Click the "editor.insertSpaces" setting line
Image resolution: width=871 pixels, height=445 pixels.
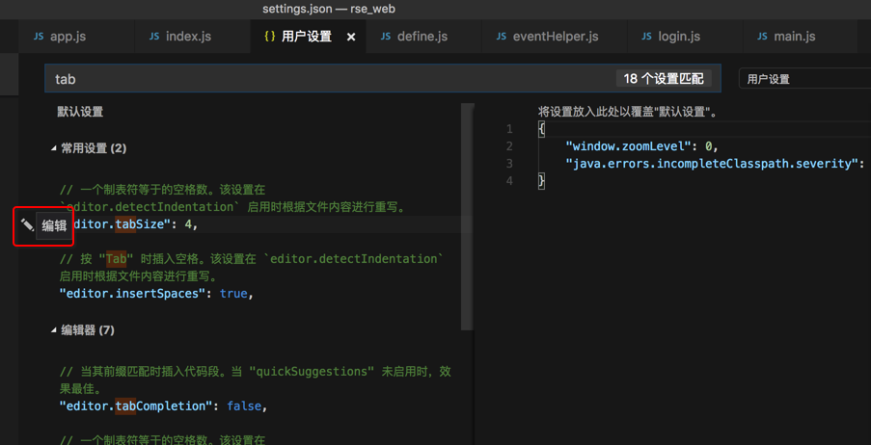(x=155, y=293)
